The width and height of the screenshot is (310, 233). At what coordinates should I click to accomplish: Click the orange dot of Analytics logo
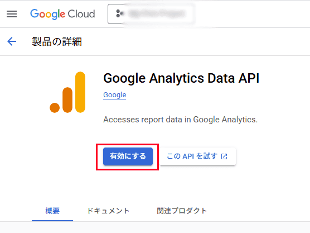pyautogui.click(x=55, y=108)
